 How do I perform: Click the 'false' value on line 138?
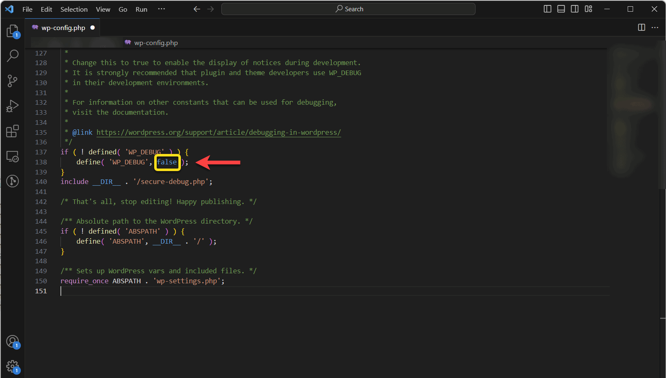[167, 162]
